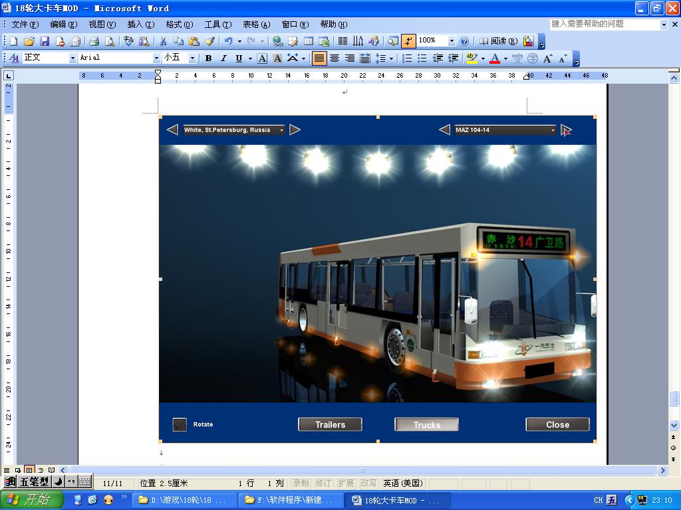Toggle Bold formatting
Viewport: 681px width, 510px height.
208,58
